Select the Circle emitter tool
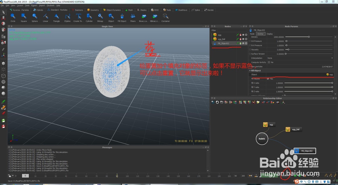This screenshot has height=185, width=338. [13, 18]
